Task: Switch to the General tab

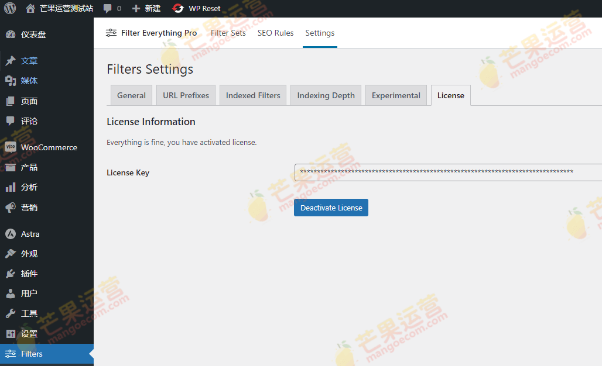Action: 131,95
